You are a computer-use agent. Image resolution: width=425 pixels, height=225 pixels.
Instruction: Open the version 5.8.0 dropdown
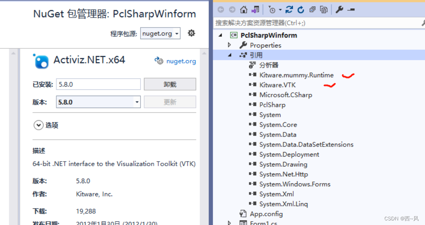pyautogui.click(x=98, y=102)
